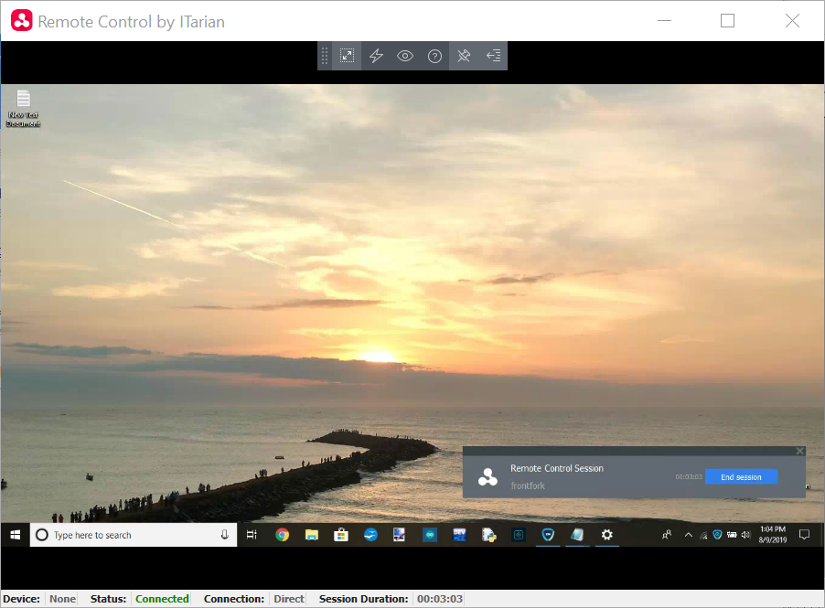Click the Type here to search box
This screenshot has height=608, width=825.
[134, 535]
